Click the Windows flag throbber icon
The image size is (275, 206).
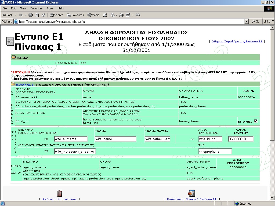[269, 8]
